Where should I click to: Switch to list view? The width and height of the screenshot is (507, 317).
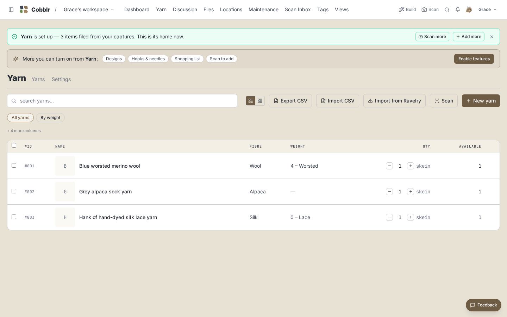tap(251, 101)
